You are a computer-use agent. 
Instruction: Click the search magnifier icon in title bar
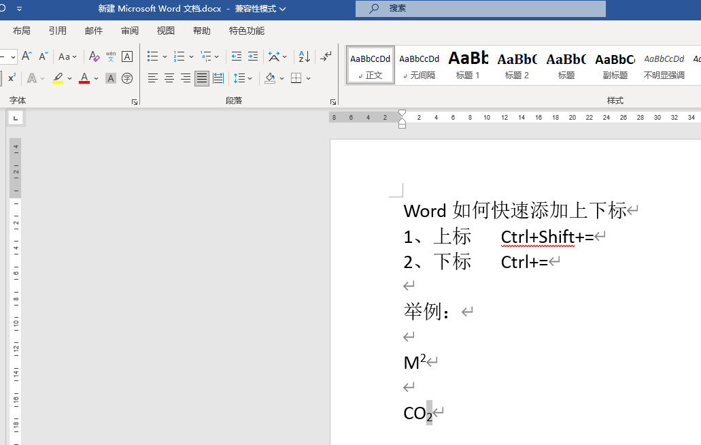[374, 8]
